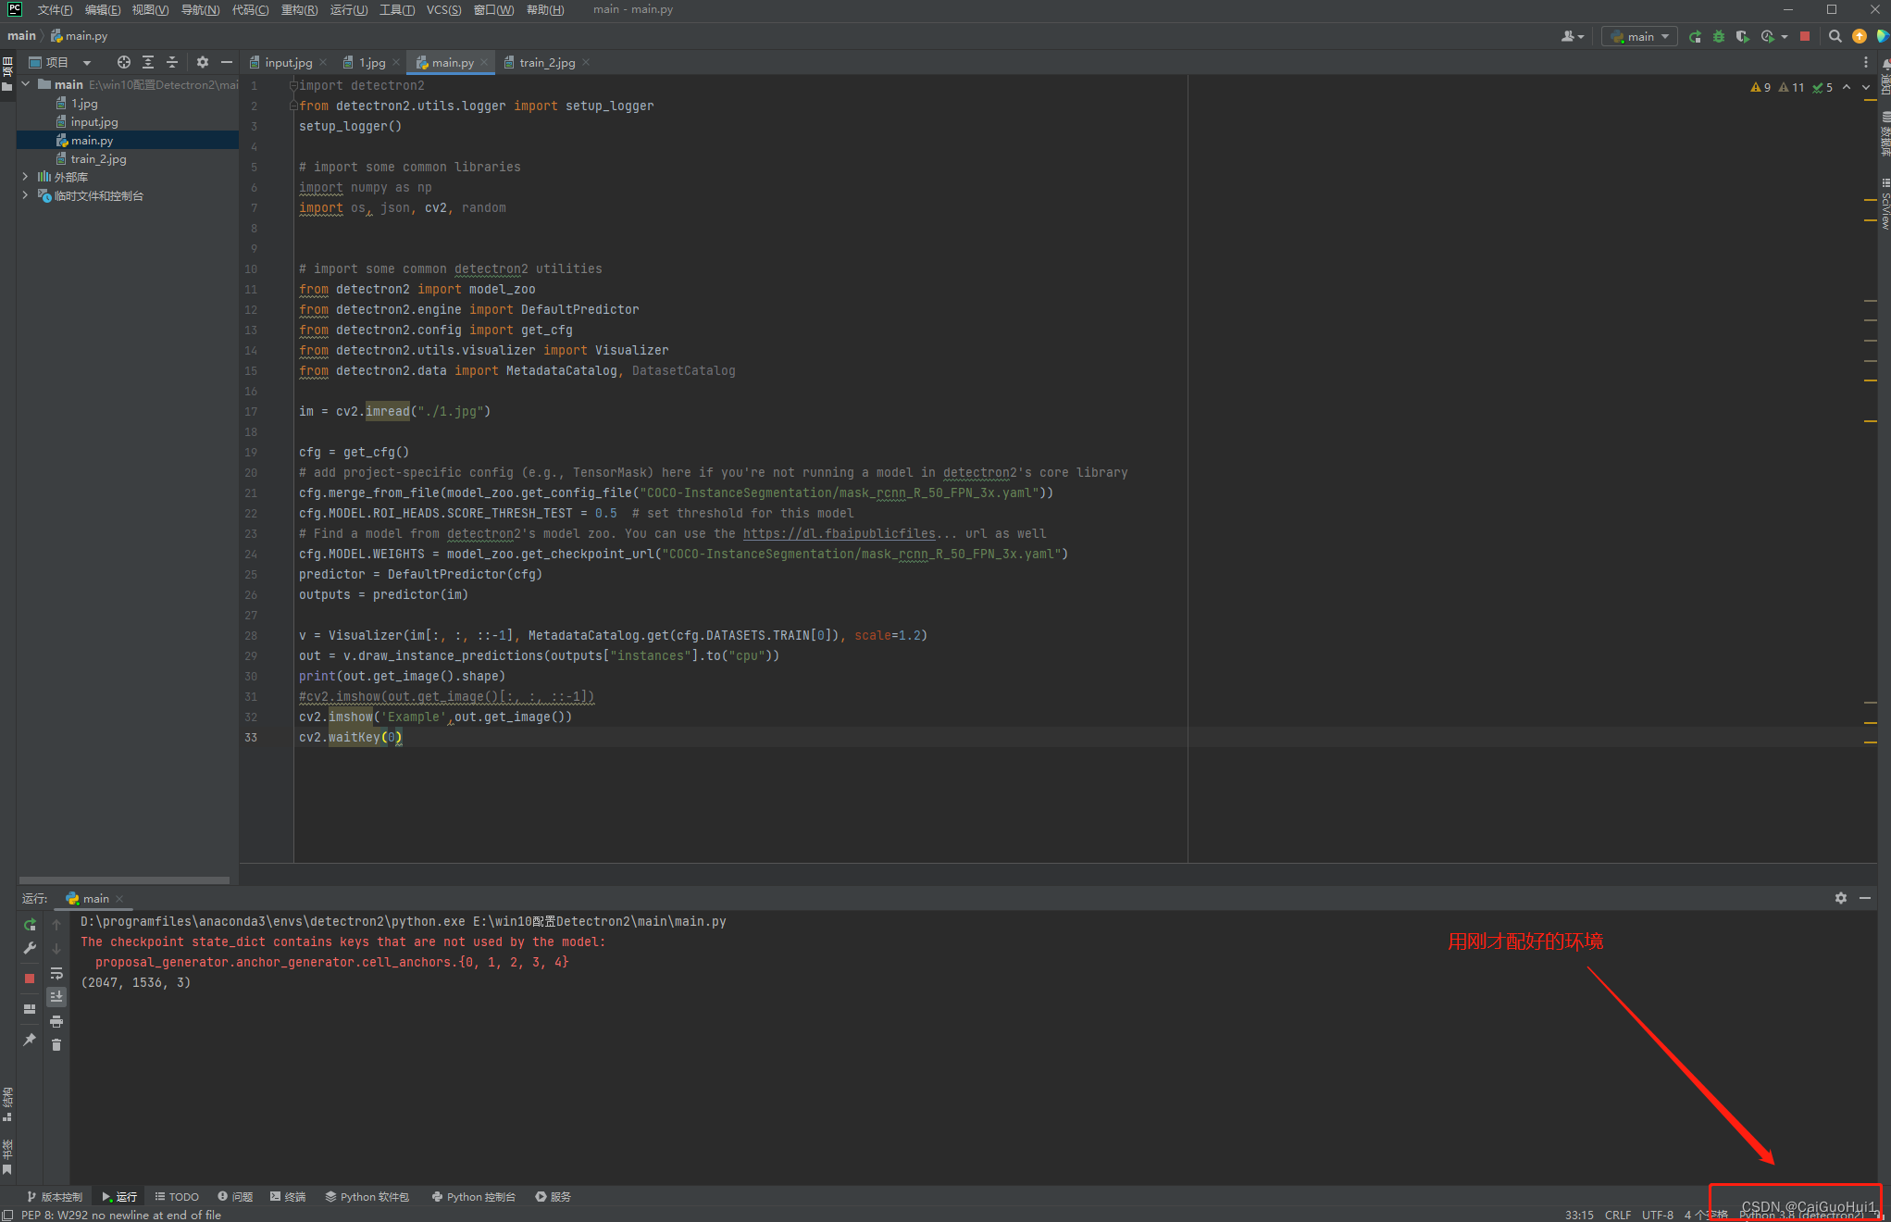Screen dimensions: 1891x1222
Task: Open 文件(F) menu
Action: click(55, 9)
